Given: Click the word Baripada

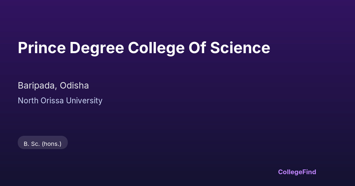Looking at the screenshot, I should point(36,86).
